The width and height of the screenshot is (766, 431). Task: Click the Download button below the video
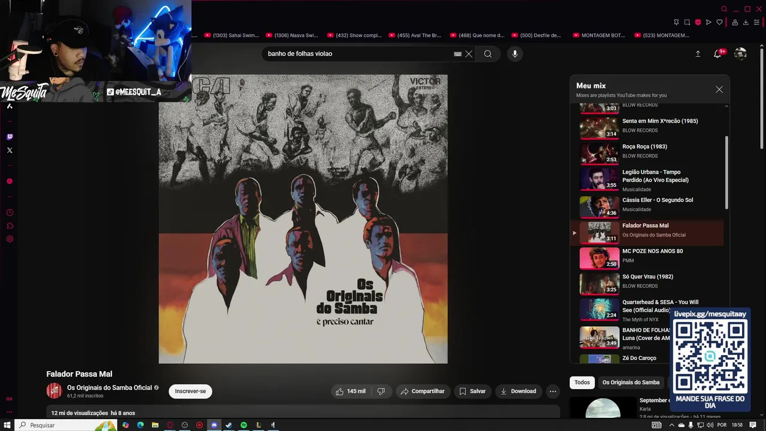tap(518, 391)
